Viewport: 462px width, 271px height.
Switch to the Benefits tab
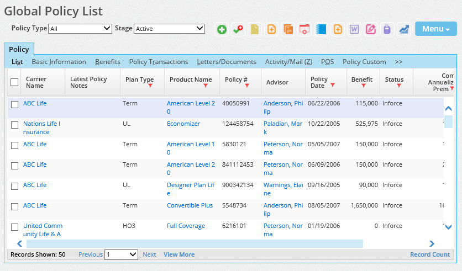coord(107,62)
